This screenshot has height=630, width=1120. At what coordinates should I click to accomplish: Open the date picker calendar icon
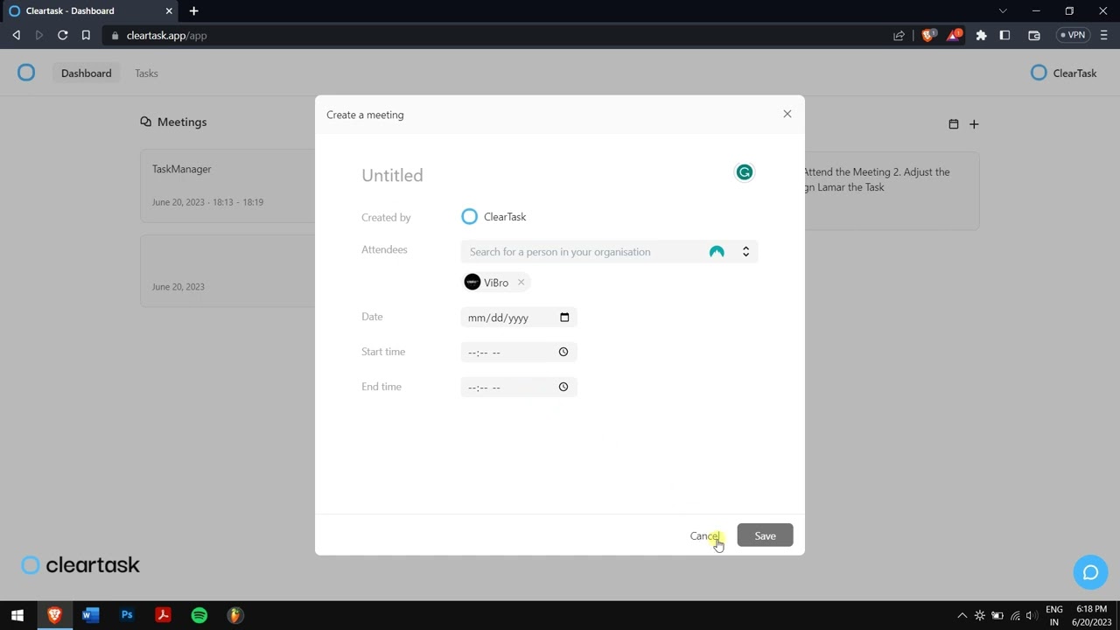(x=564, y=318)
